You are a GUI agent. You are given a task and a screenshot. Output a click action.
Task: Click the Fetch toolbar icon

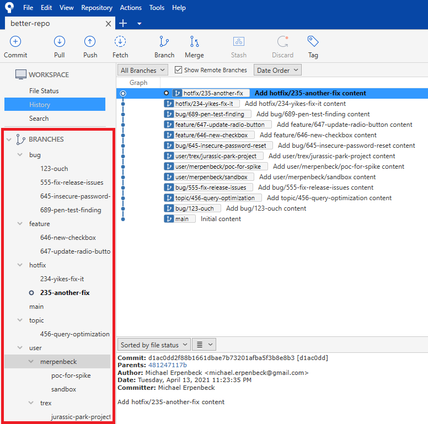(120, 42)
